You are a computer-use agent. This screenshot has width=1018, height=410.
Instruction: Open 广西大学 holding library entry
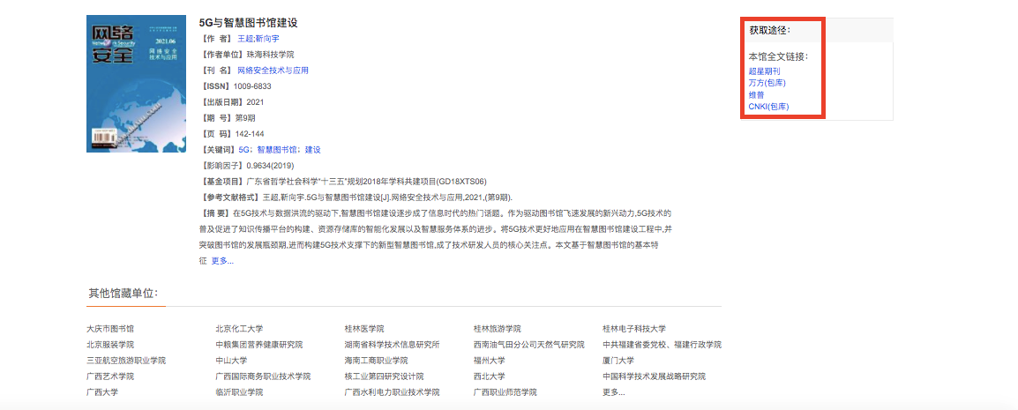(102, 392)
